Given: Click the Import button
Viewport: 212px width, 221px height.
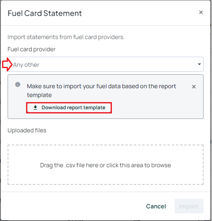Looking at the screenshot, I should pos(189,206).
